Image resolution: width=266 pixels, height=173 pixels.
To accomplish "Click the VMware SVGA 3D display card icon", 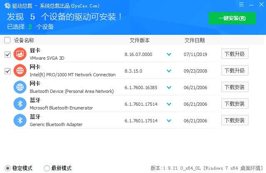I will point(20,54).
